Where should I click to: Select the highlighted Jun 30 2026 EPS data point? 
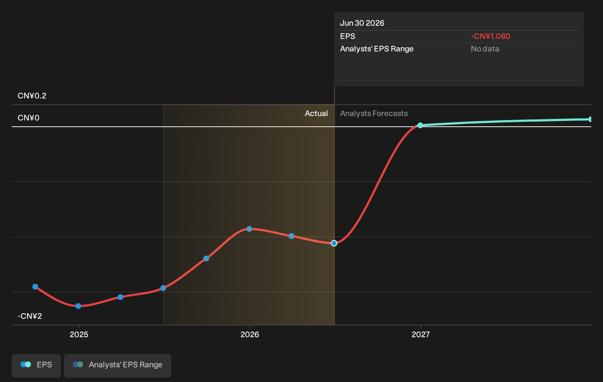tap(334, 243)
